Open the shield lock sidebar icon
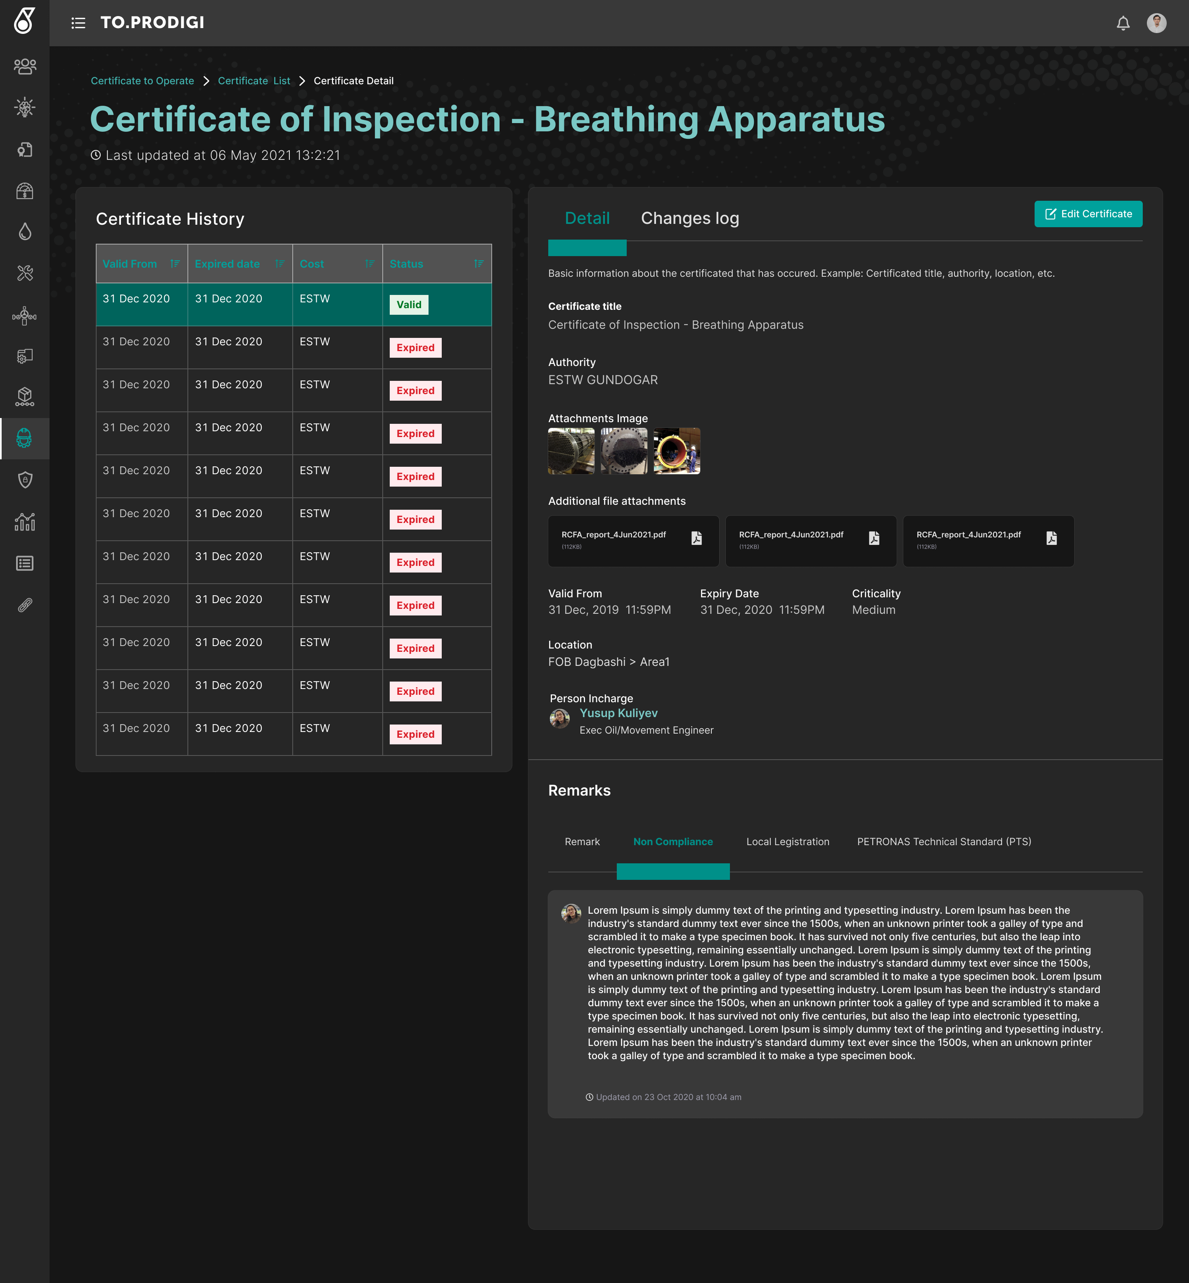1189x1283 pixels. coord(24,480)
